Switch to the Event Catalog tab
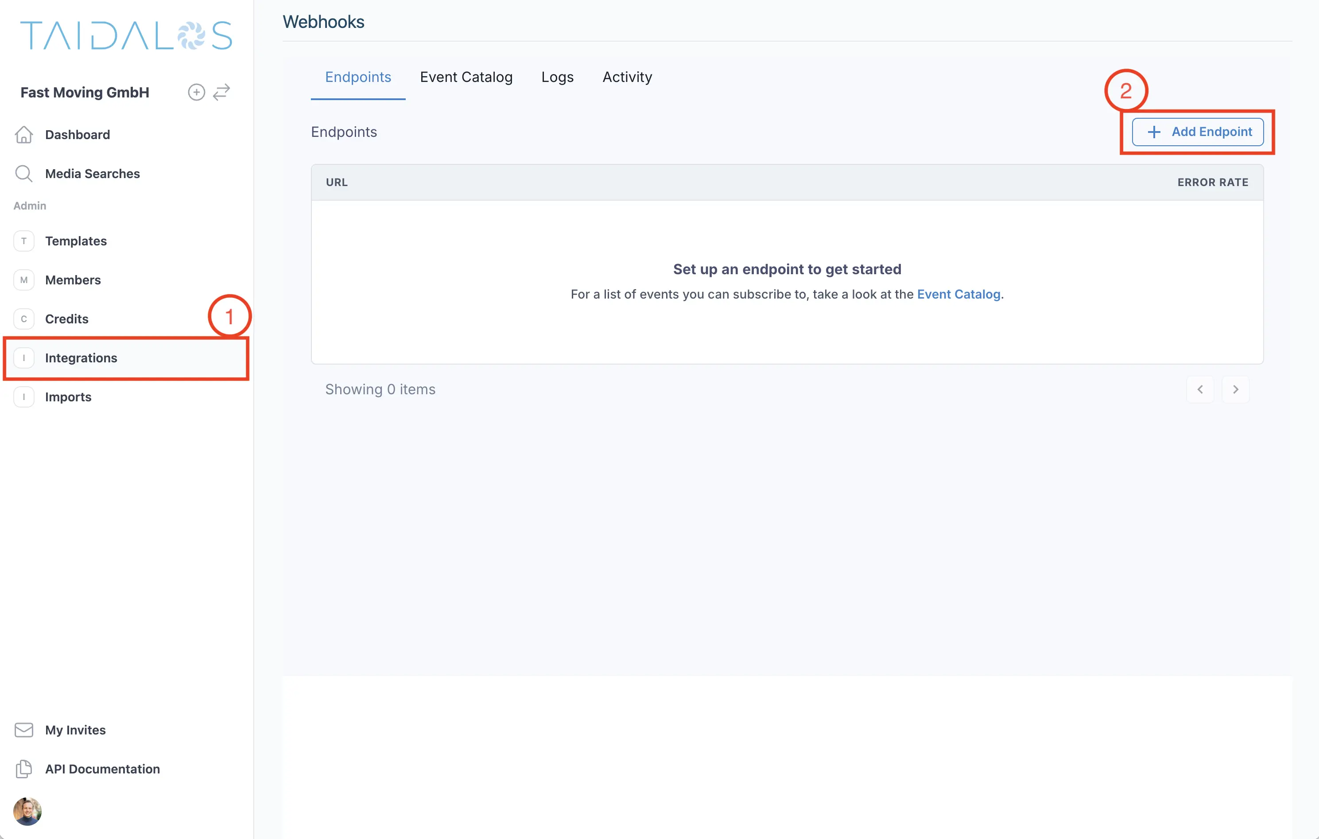 [x=466, y=77]
